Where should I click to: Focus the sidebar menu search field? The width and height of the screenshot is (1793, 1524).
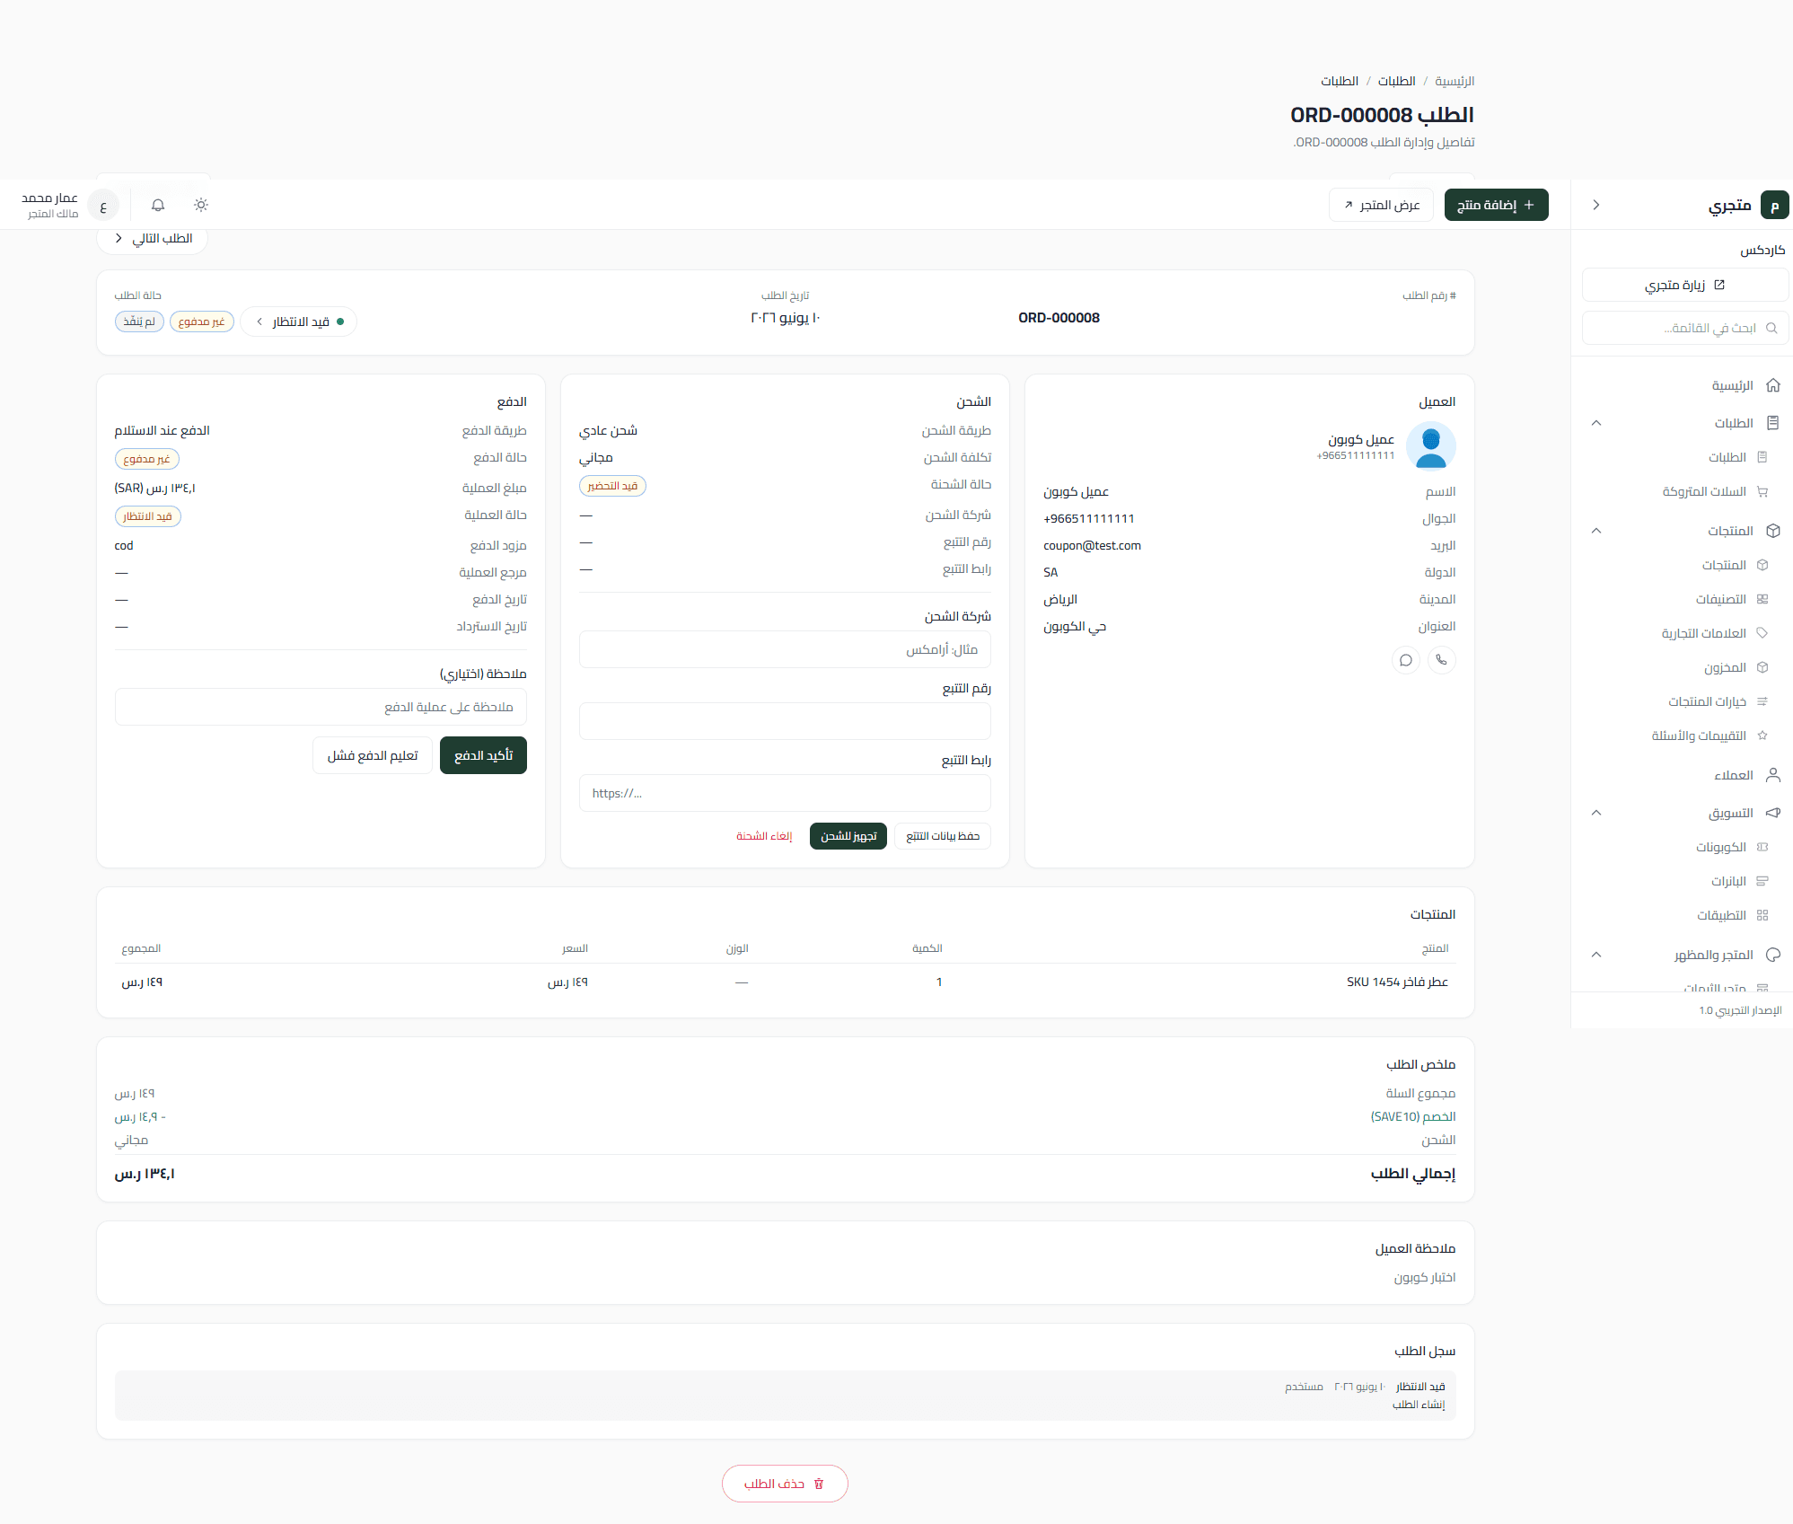click(1685, 328)
